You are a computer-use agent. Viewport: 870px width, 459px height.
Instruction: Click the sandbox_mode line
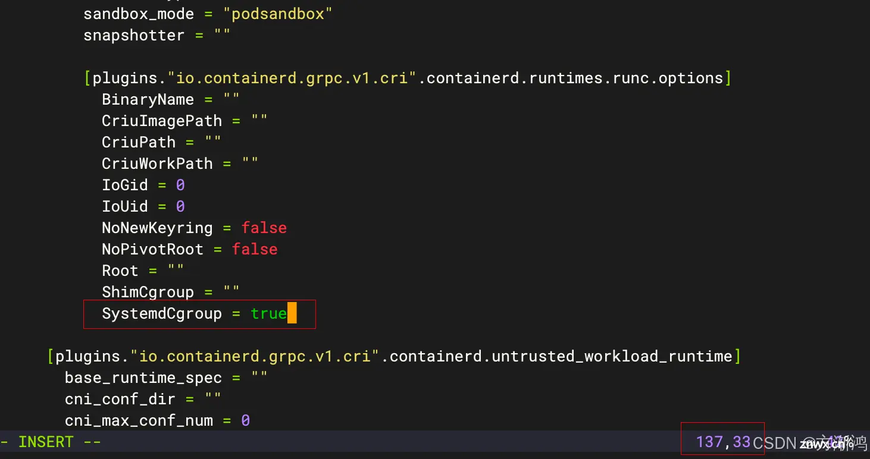pos(208,14)
